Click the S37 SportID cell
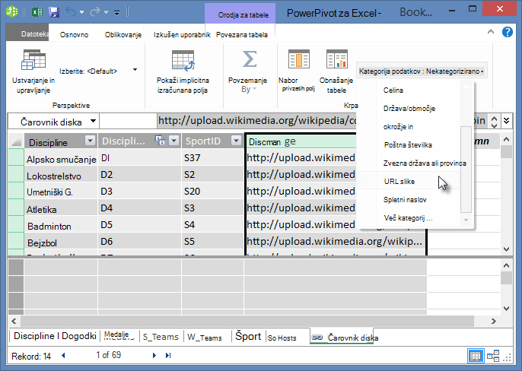522x371 pixels. pos(213,157)
